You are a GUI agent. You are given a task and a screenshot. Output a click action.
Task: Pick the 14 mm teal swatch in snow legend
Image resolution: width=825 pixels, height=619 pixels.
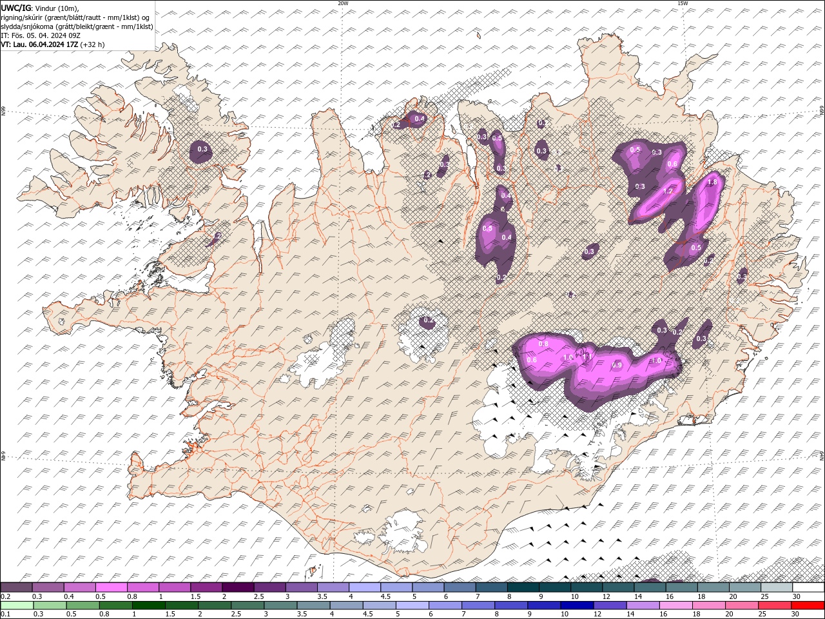point(650,587)
